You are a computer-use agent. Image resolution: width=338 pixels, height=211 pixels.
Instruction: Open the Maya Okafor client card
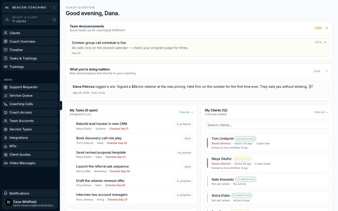click(x=267, y=163)
